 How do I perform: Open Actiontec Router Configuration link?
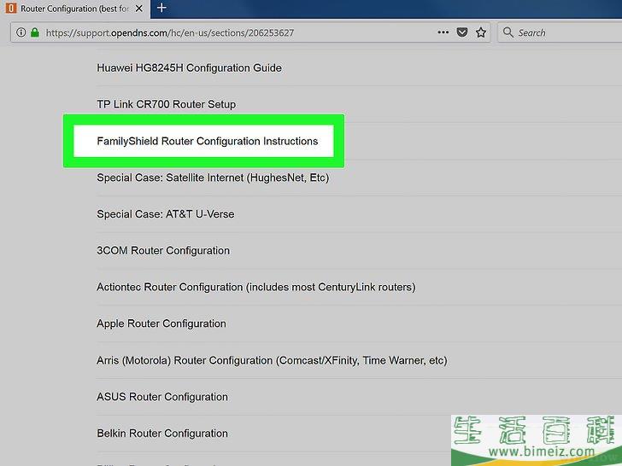[256, 287]
